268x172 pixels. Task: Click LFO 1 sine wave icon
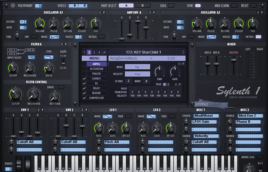(107, 117)
